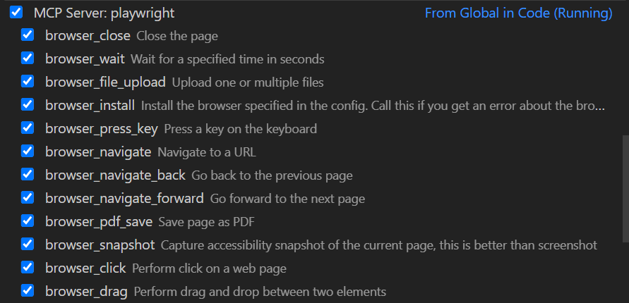
Task: Click the truncated browser_install description text
Action: pos(373,106)
